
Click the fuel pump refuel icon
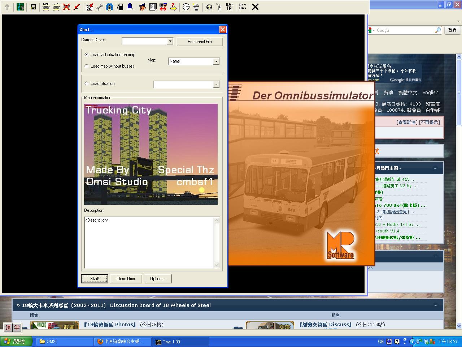click(120, 7)
